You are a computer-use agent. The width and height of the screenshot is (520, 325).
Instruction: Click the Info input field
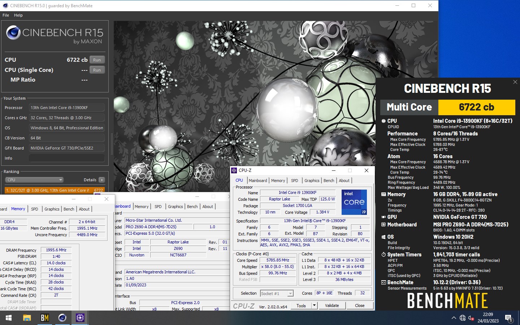(67, 158)
